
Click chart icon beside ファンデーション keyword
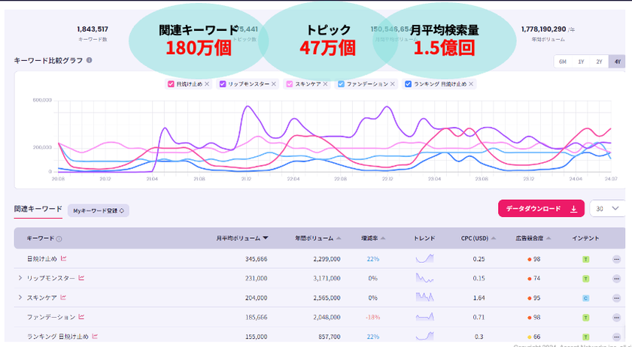[81, 317]
